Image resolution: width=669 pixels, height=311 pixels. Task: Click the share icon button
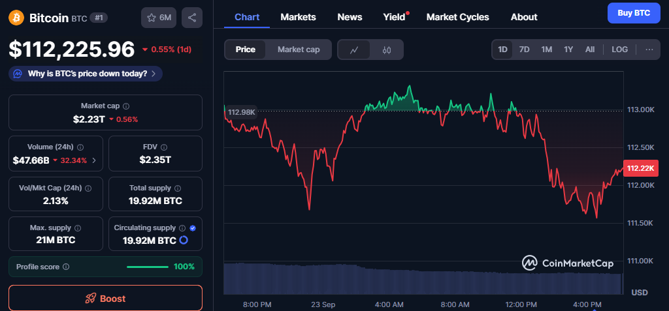[x=192, y=18]
